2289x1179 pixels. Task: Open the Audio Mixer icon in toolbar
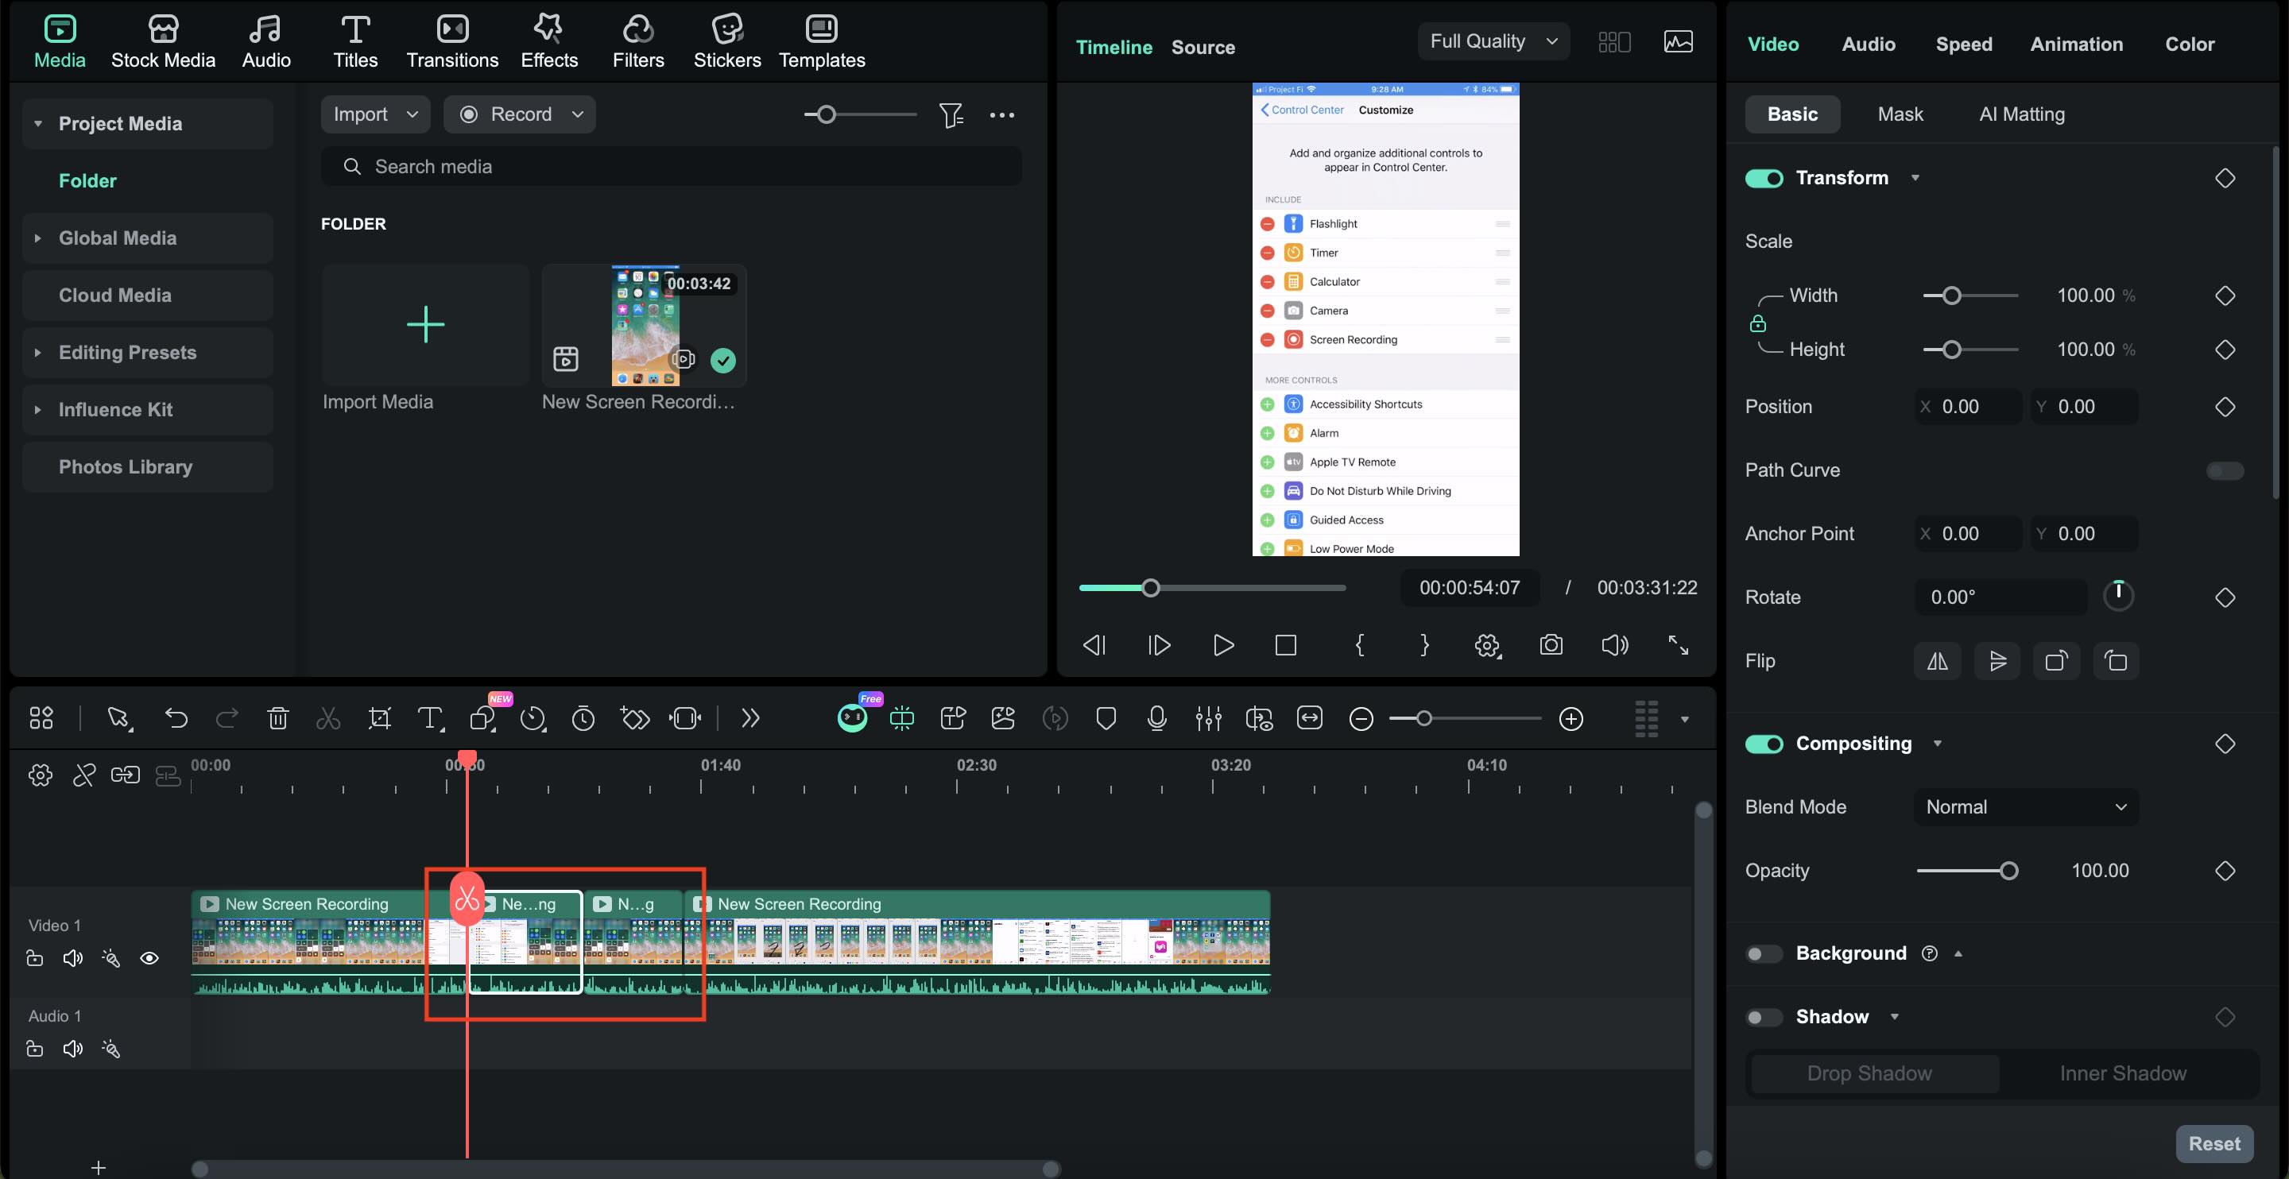tap(1207, 718)
